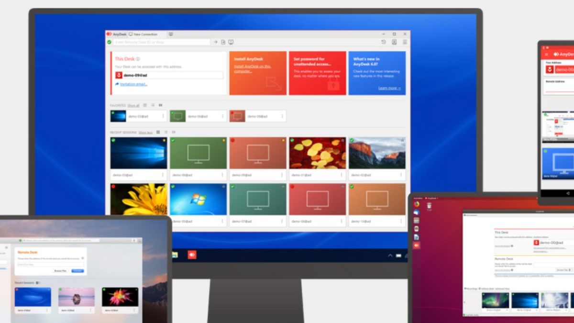
Task: Open the hamburger menu in the top right
Action: click(x=405, y=42)
